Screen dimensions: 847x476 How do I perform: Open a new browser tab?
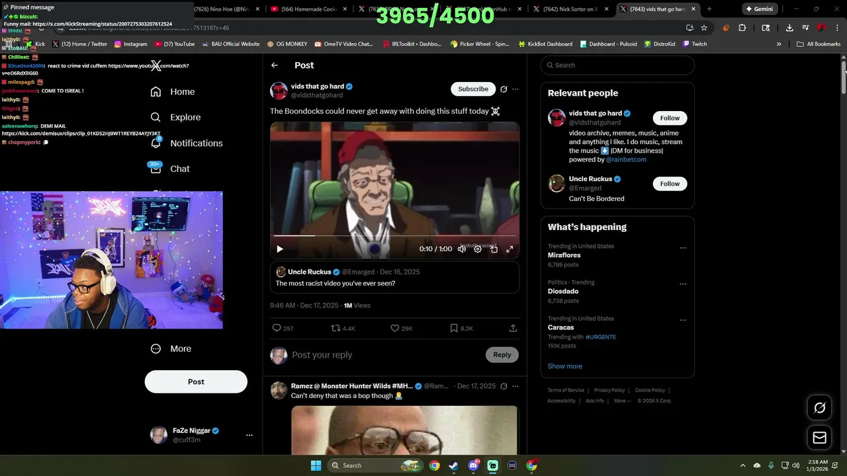(x=709, y=9)
